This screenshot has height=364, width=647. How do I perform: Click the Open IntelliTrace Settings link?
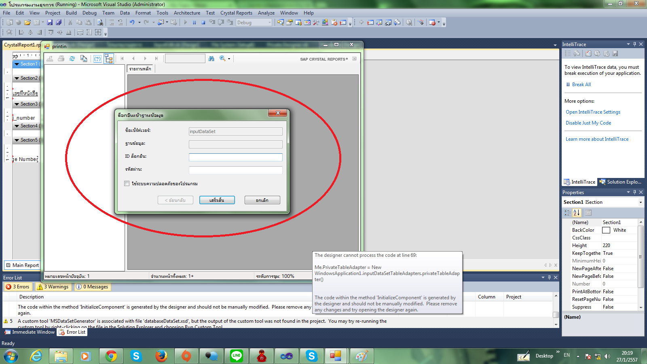593,112
